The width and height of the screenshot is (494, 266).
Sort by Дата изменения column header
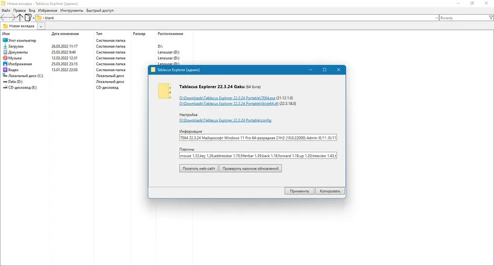(65, 34)
